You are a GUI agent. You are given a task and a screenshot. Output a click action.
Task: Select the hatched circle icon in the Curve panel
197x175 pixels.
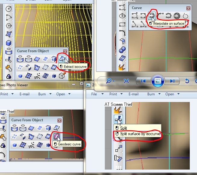(x=177, y=16)
